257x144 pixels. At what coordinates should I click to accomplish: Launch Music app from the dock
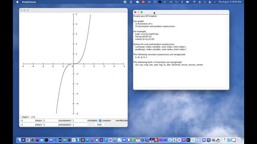[x=198, y=140]
